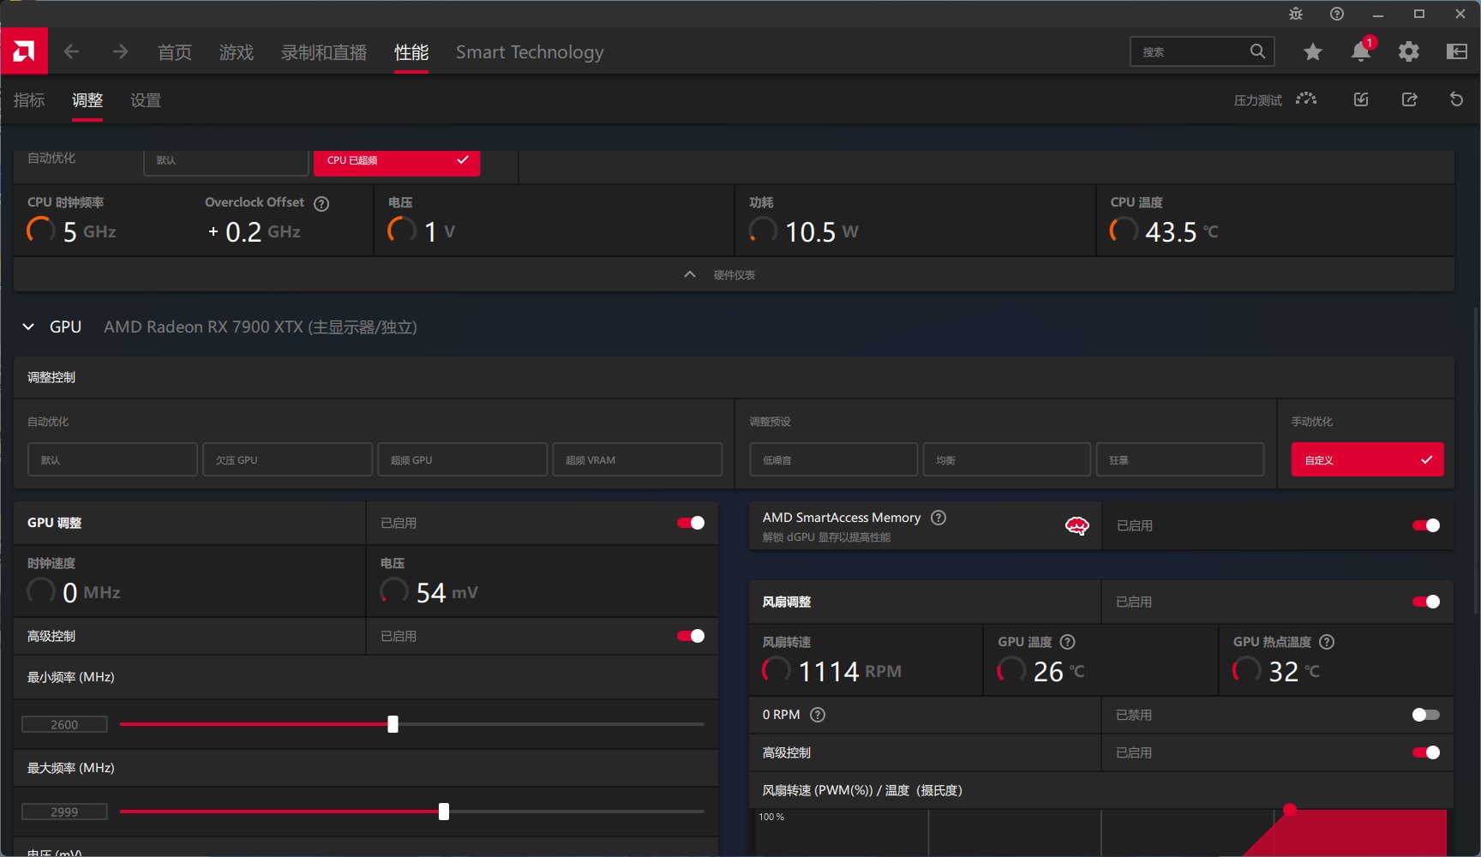Click the 最大频率 slider handle

pos(444,812)
